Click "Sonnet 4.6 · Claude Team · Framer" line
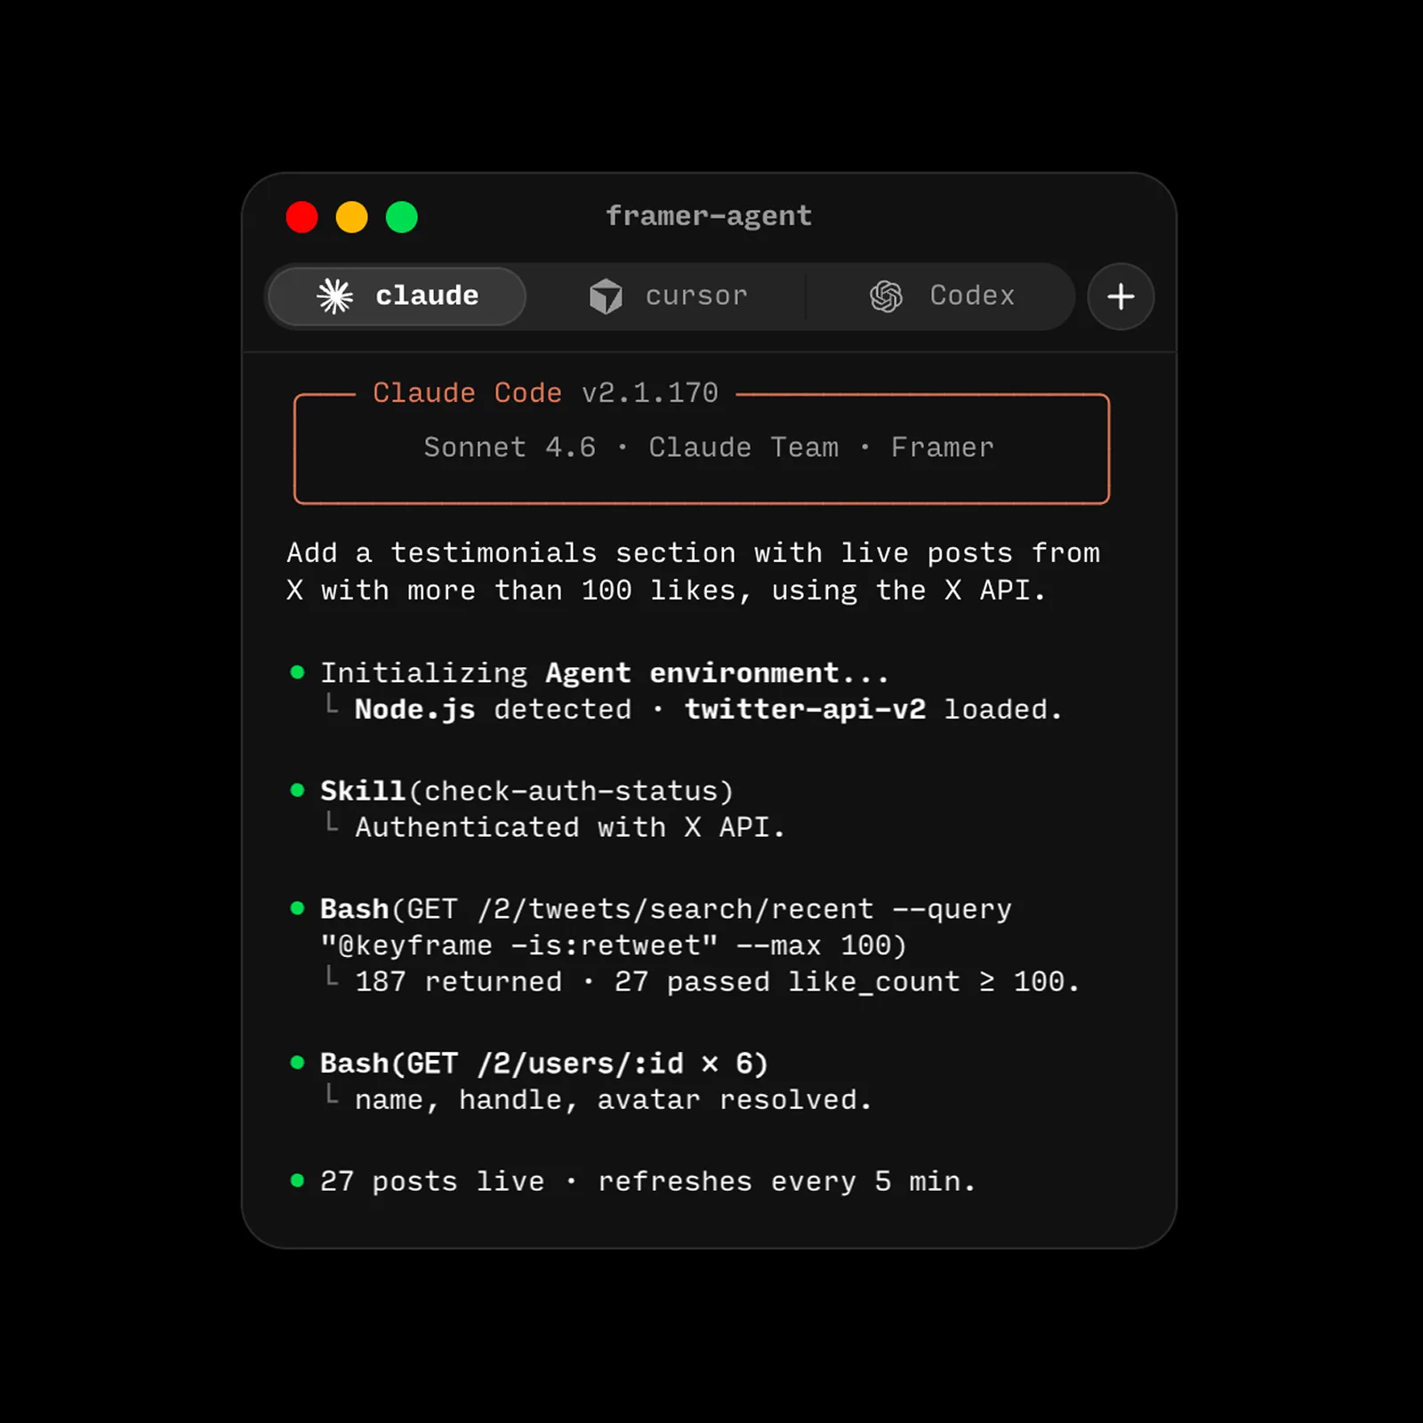1423x1423 pixels. [709, 447]
